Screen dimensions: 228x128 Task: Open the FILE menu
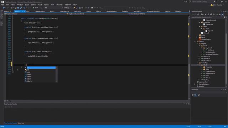click(2, 5)
